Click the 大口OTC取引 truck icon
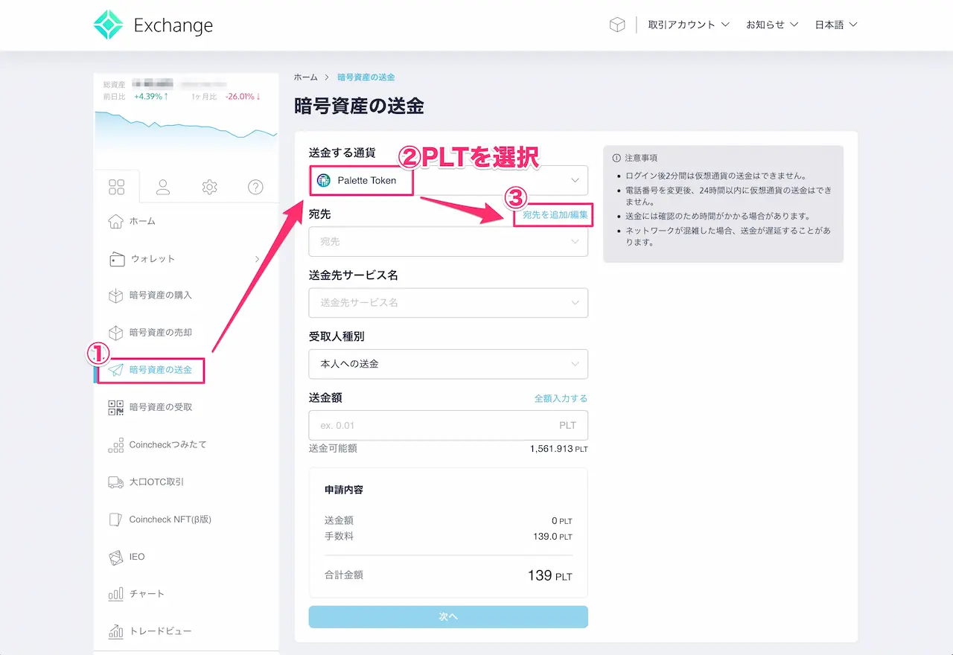953x655 pixels. pos(115,482)
